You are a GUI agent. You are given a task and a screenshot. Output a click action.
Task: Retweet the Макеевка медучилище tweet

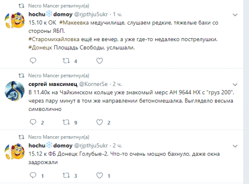point(66,61)
